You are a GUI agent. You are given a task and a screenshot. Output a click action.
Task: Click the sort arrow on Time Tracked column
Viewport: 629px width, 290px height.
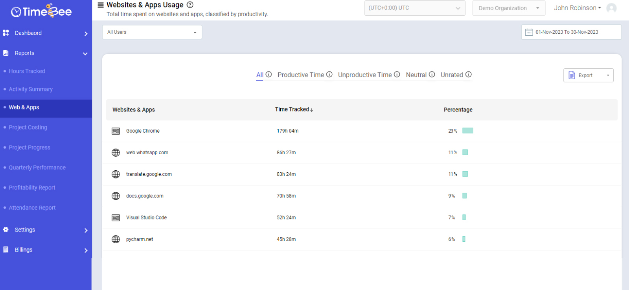pyautogui.click(x=312, y=110)
